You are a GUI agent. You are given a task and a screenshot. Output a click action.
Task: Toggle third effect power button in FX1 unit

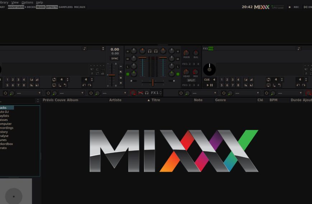pos(91,93)
